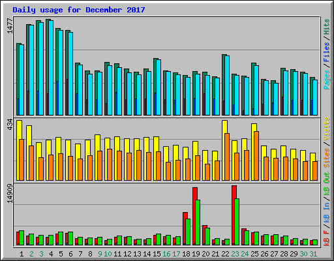Click the orange sites bar for day 22
This screenshot has width=334, height=261.
(x=227, y=157)
